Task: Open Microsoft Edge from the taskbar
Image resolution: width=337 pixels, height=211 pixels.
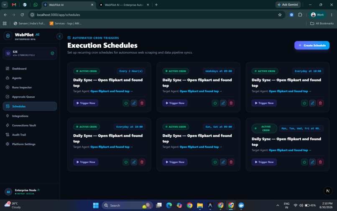Action: [x=169, y=206]
